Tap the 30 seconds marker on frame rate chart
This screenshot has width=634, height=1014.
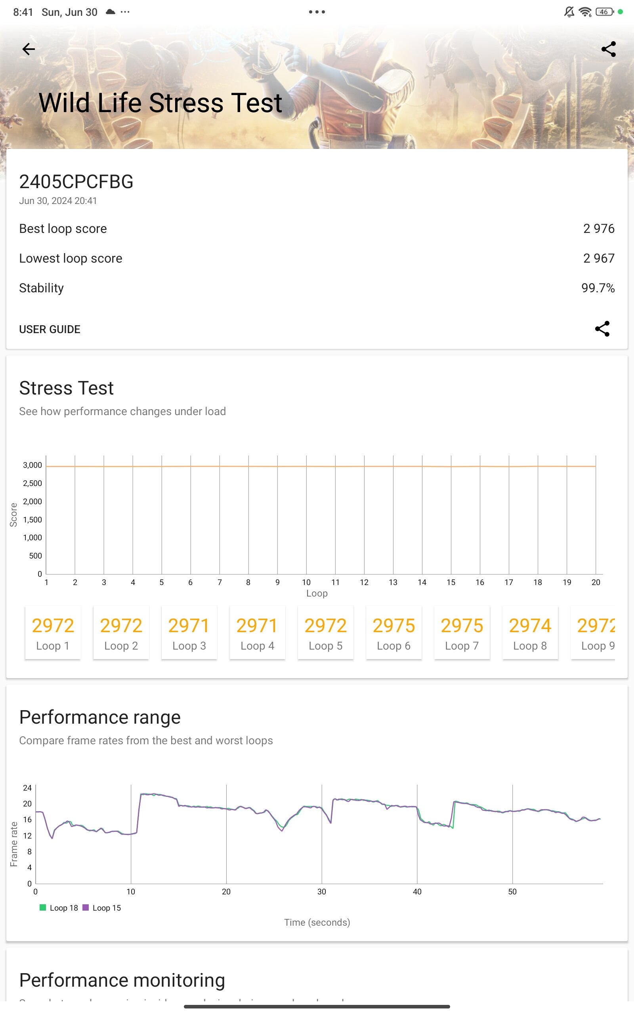[x=322, y=892]
